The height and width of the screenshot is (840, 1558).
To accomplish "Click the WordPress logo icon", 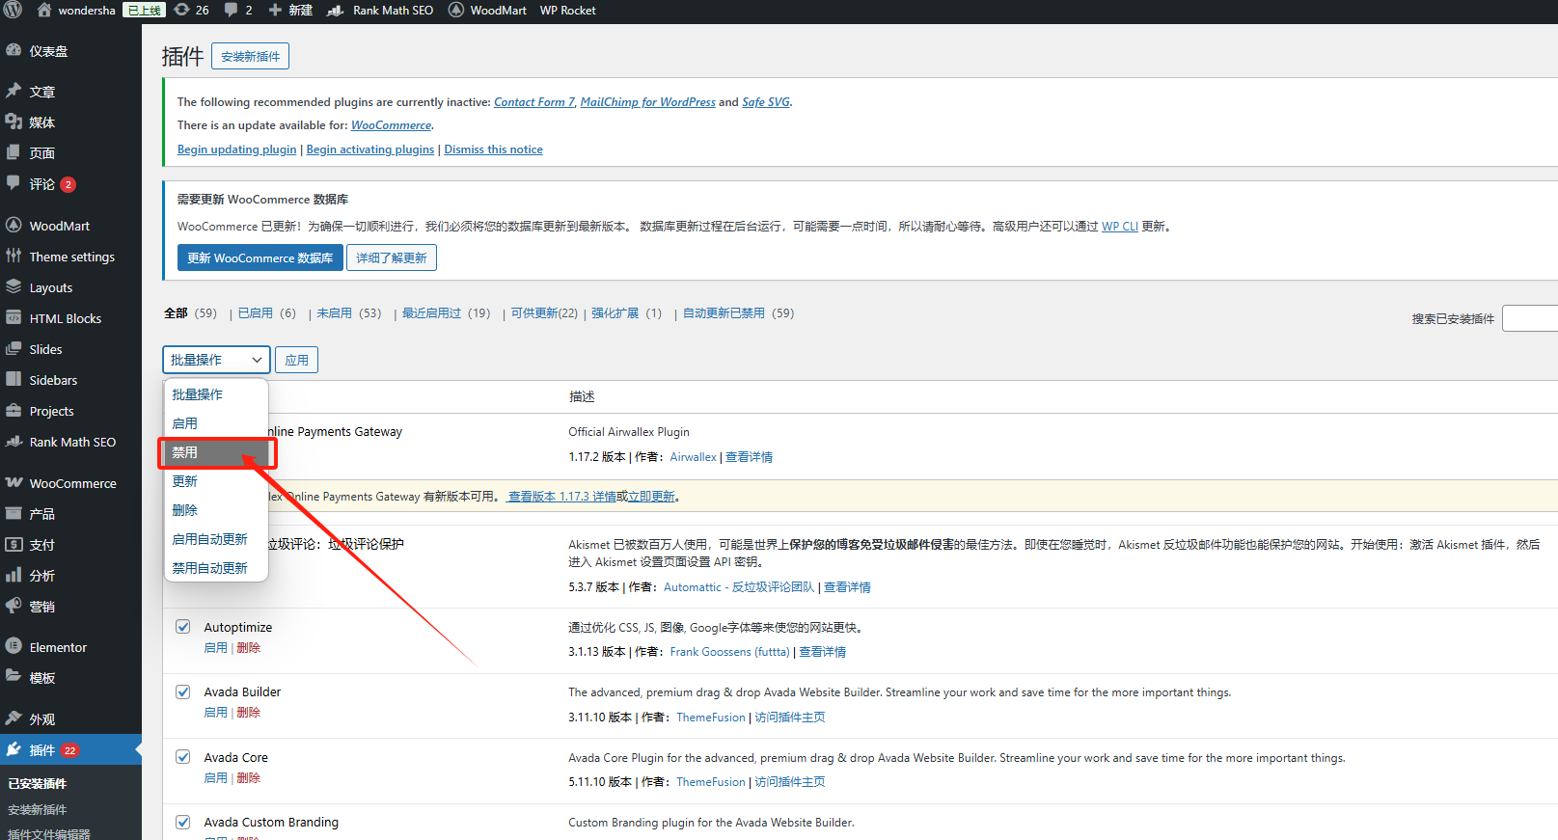I will coord(13,10).
